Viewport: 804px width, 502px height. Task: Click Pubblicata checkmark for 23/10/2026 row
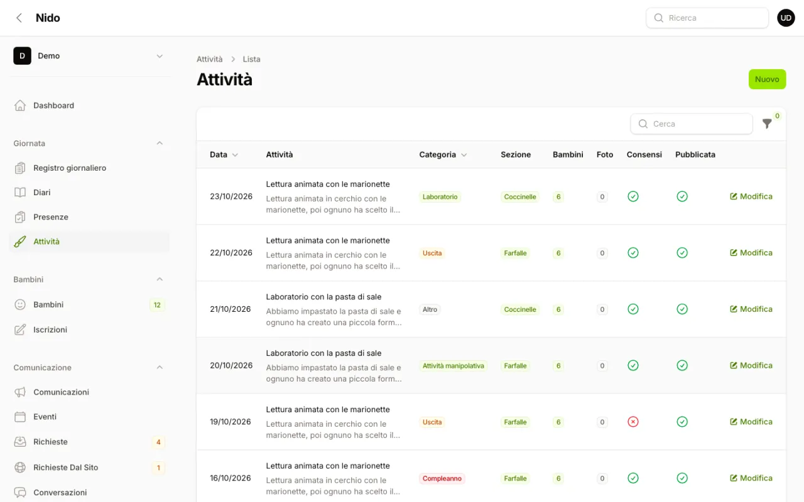point(682,196)
